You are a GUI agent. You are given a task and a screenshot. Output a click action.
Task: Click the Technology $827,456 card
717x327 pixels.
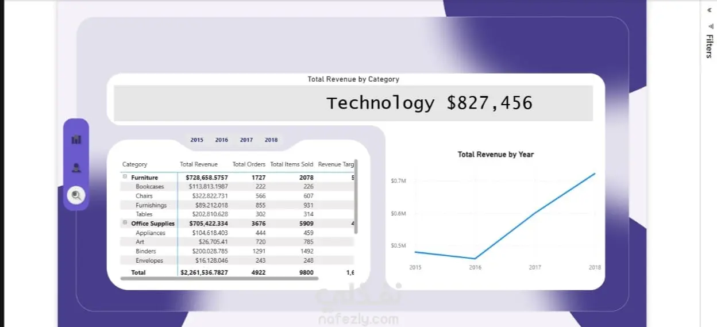(x=353, y=103)
